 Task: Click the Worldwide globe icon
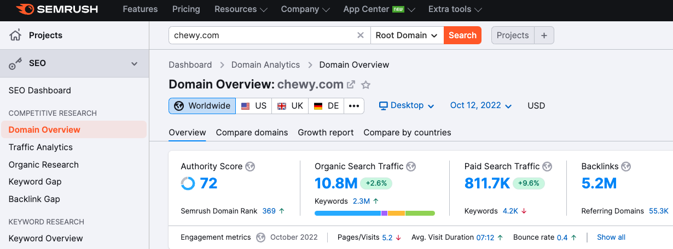[179, 106]
